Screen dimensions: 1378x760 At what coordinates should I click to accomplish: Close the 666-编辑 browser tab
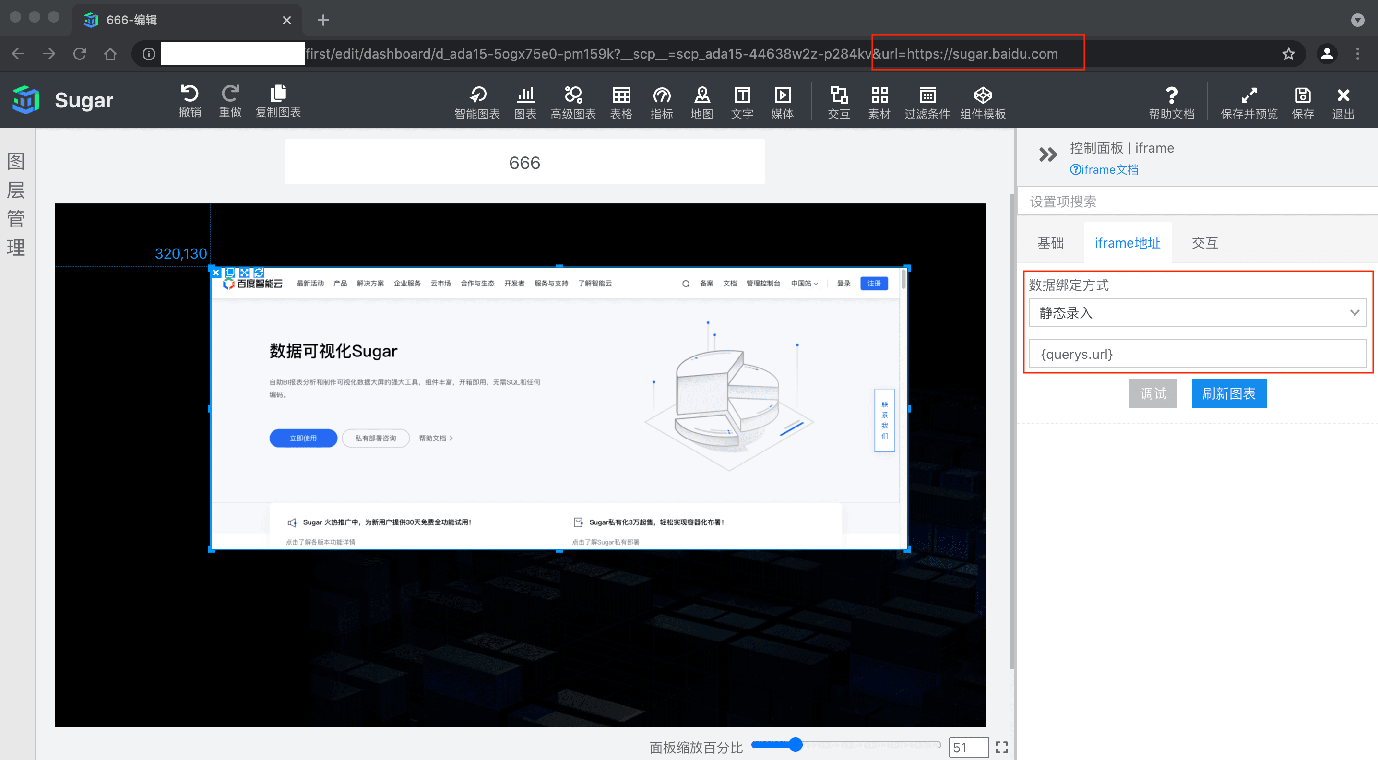287,20
